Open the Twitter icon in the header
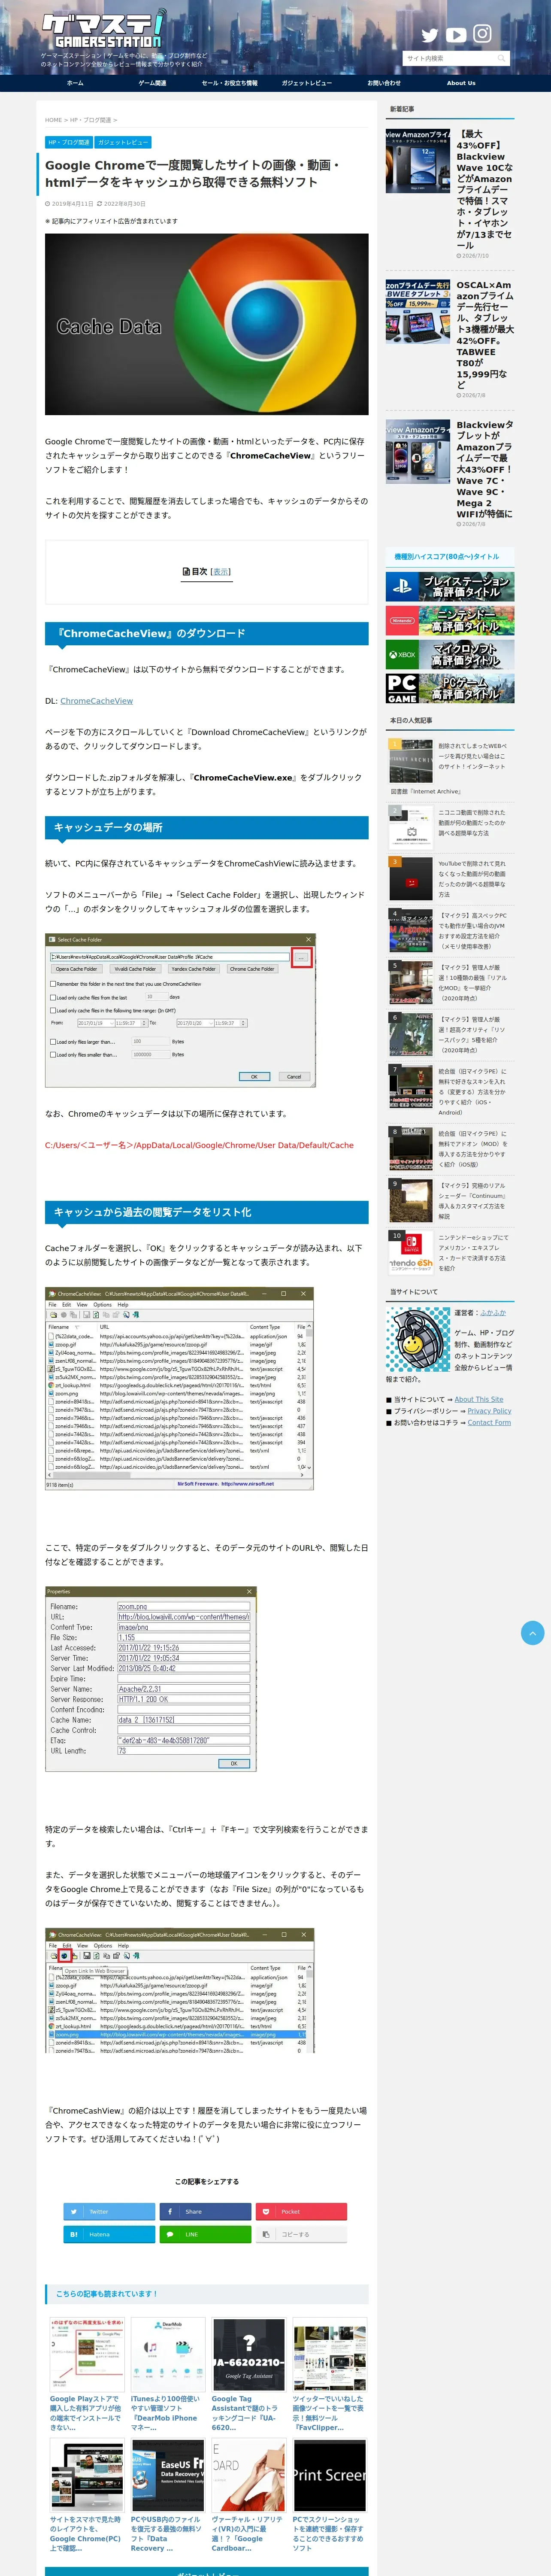Viewport: 551px width, 2576px height. pyautogui.click(x=430, y=35)
